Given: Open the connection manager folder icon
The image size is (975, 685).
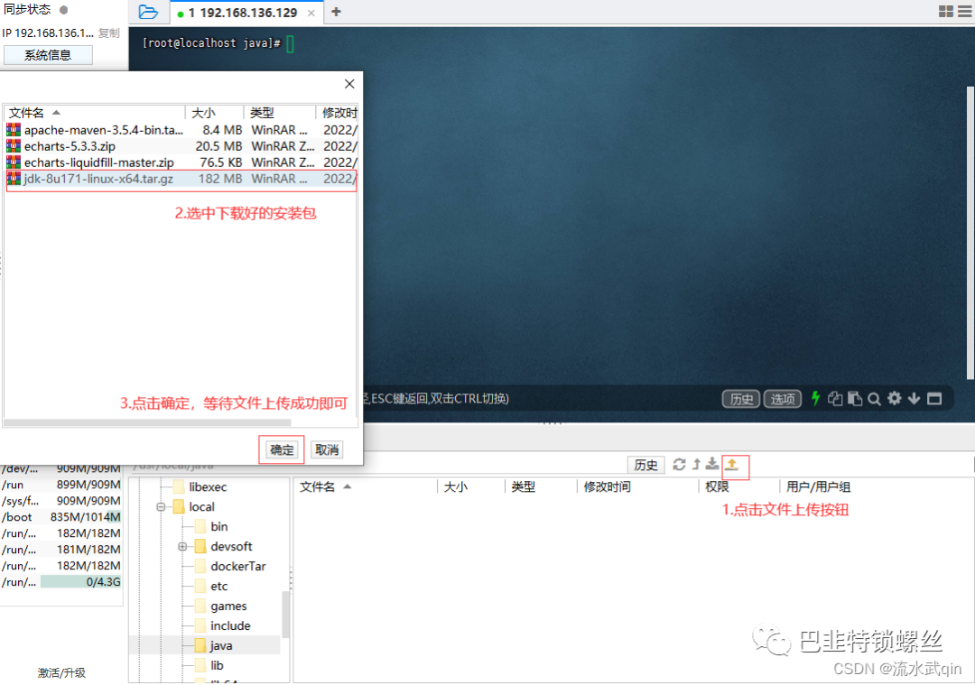Looking at the screenshot, I should pos(148,12).
